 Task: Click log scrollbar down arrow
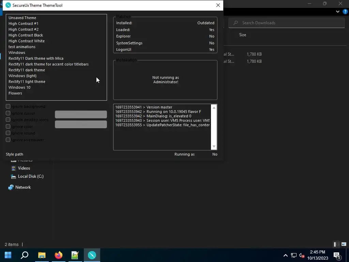tap(214, 146)
